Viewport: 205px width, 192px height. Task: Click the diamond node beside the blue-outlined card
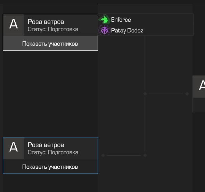pyautogui.click(x=103, y=155)
